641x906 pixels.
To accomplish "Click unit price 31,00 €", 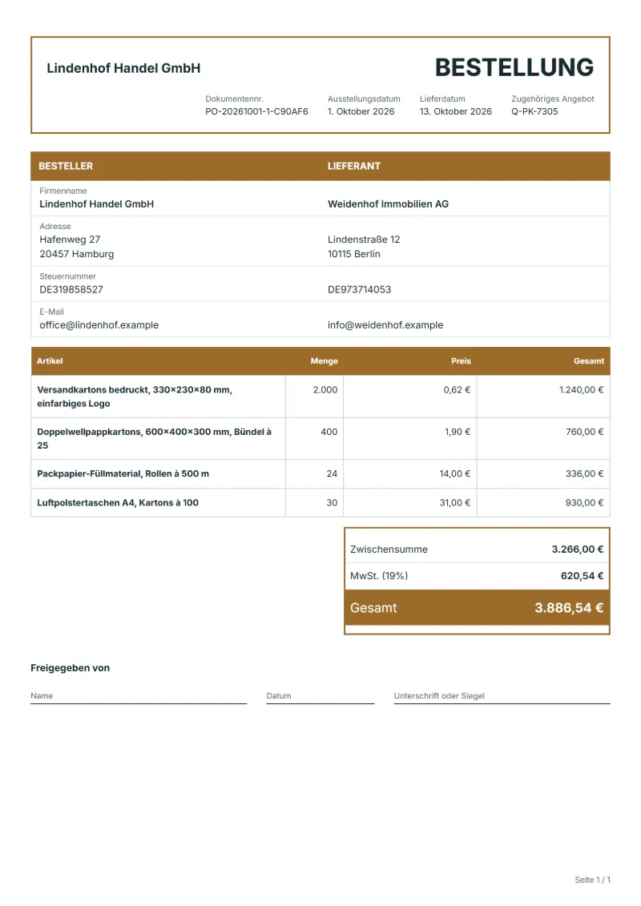I will 455,503.
